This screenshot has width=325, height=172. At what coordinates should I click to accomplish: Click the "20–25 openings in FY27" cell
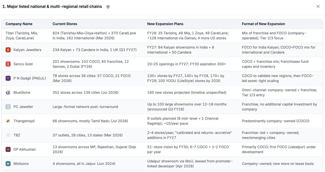point(187,64)
